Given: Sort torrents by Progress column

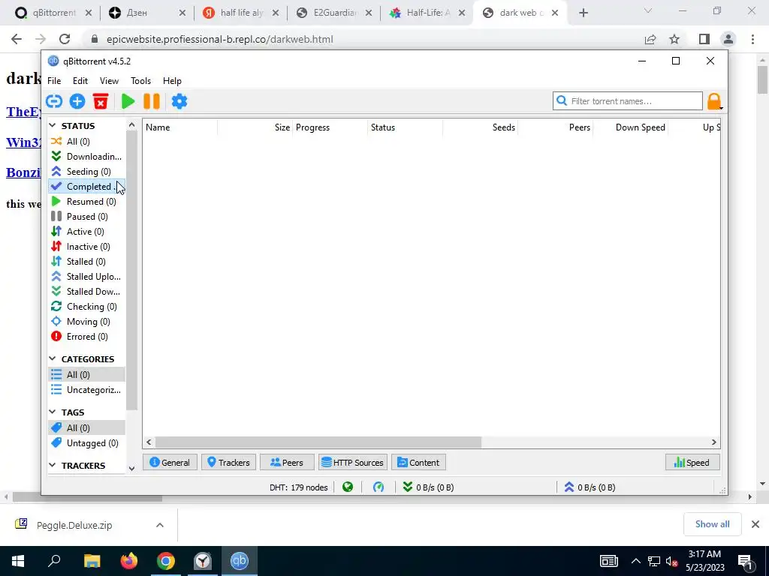Looking at the screenshot, I should (330, 127).
